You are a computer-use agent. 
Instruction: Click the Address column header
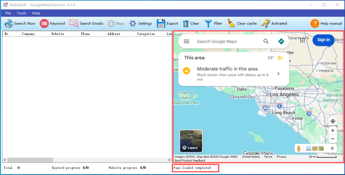point(120,34)
